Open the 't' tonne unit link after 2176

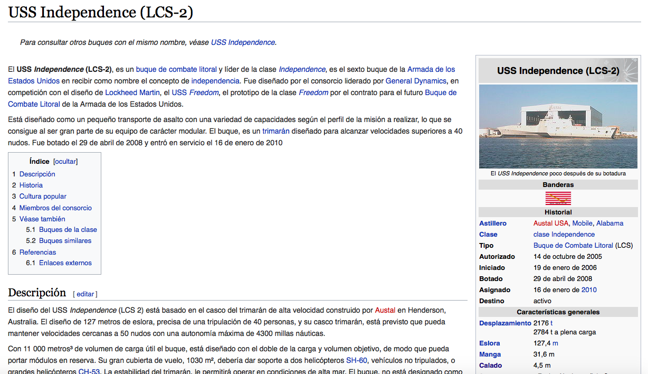click(x=551, y=323)
